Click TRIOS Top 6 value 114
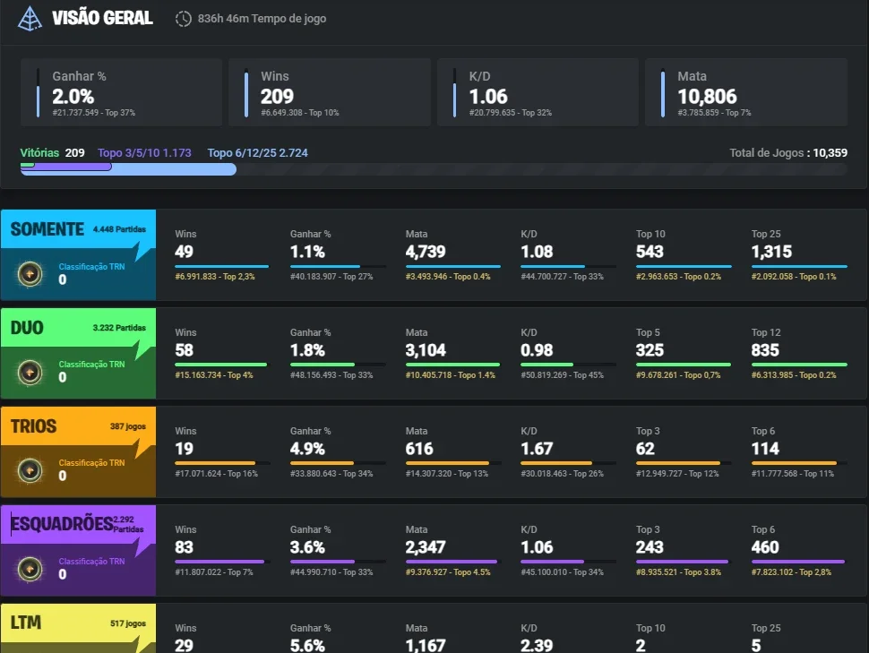The width and height of the screenshot is (869, 653). [765, 449]
